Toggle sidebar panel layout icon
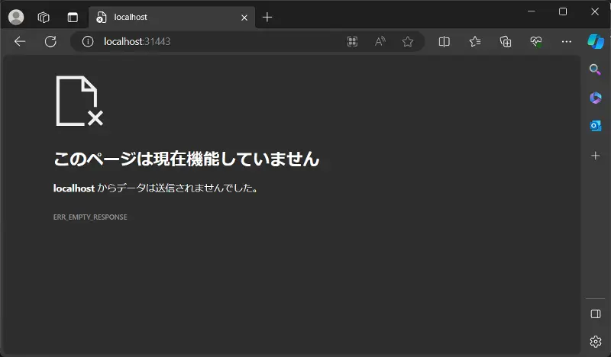 [596, 314]
